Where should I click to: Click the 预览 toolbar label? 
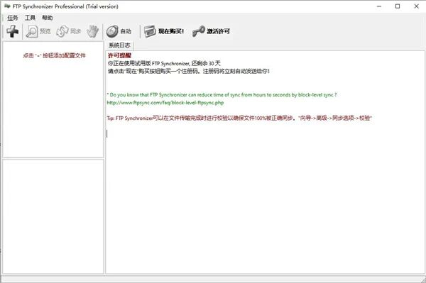coord(45,31)
